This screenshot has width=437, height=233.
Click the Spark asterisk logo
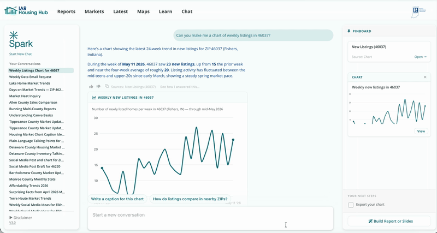13,35
